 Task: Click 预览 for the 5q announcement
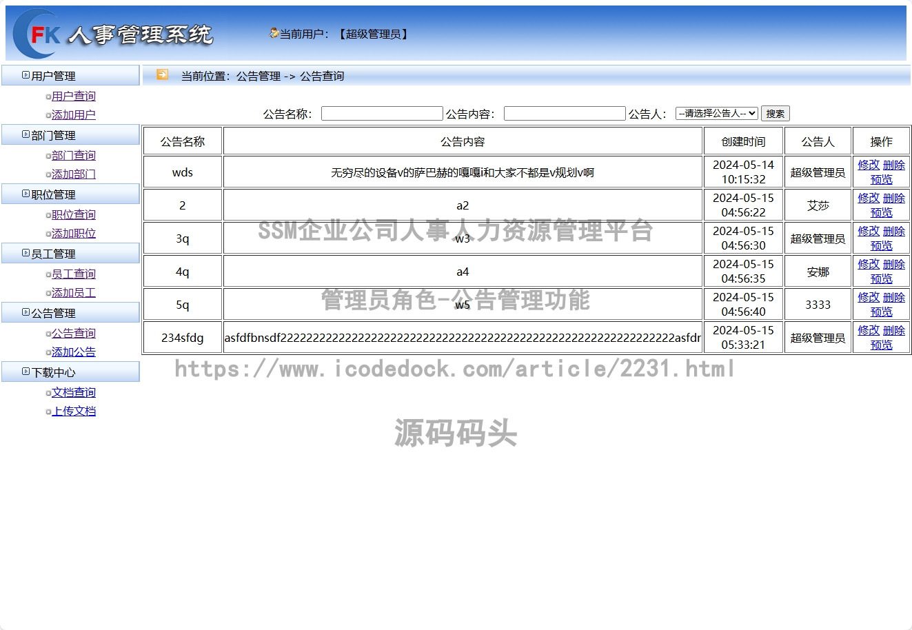coord(882,312)
